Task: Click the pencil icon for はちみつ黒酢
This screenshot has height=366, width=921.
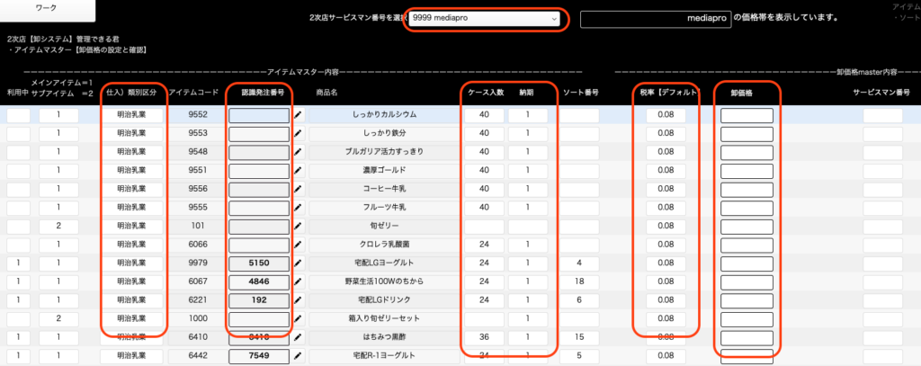Action: [x=298, y=338]
